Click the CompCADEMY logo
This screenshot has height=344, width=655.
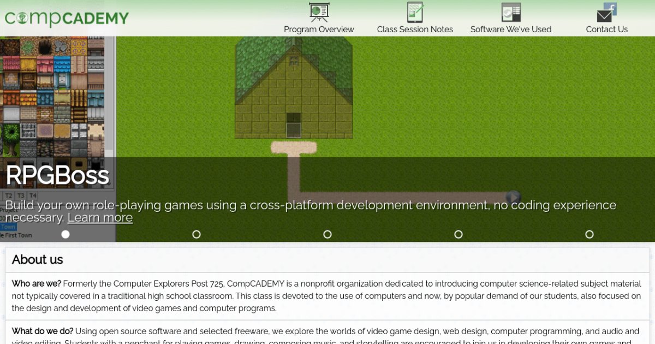click(67, 19)
